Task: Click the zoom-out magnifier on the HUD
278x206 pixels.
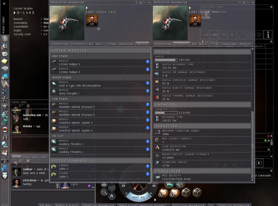Action: (104, 192)
